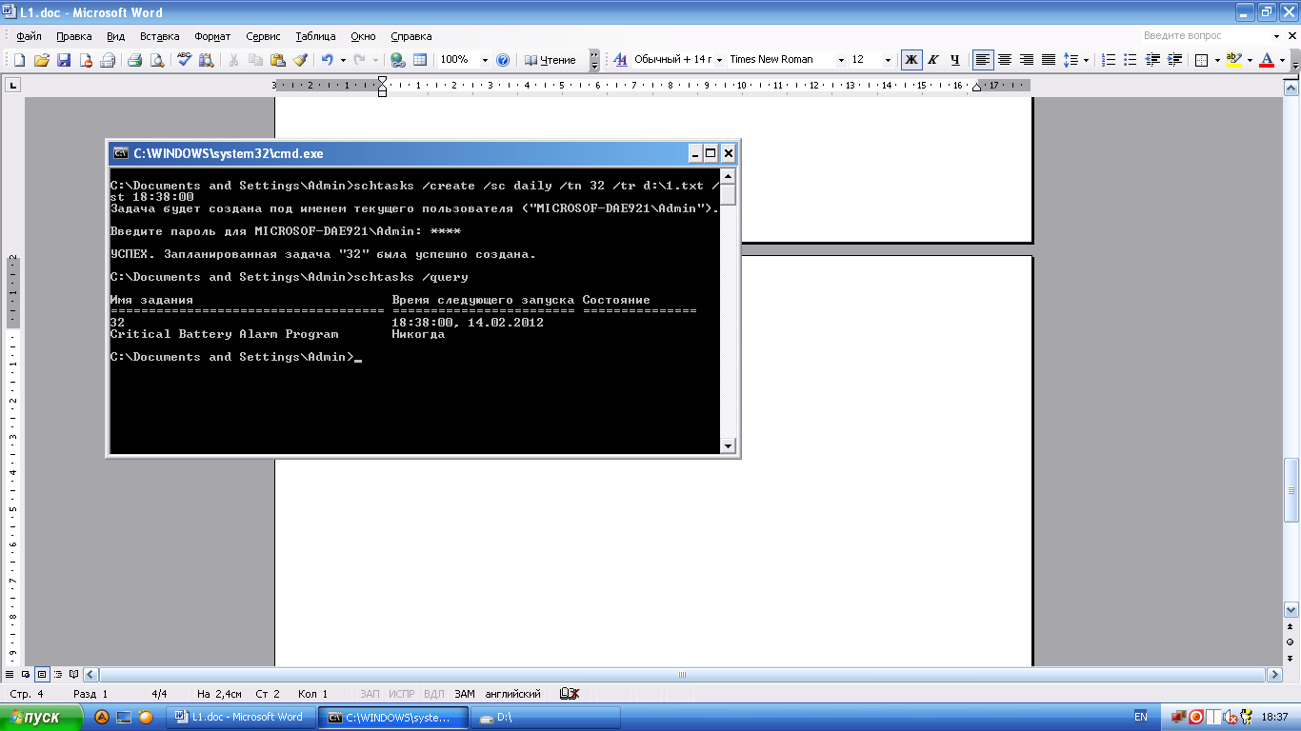Switch to Чтение reading mode
This screenshot has height=731, width=1301.
point(550,60)
